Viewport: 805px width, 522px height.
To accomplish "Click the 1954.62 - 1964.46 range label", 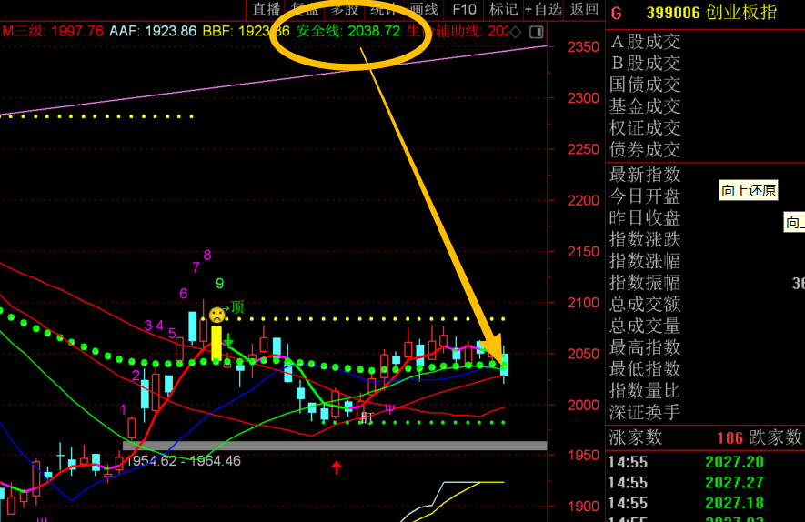I will tap(183, 460).
